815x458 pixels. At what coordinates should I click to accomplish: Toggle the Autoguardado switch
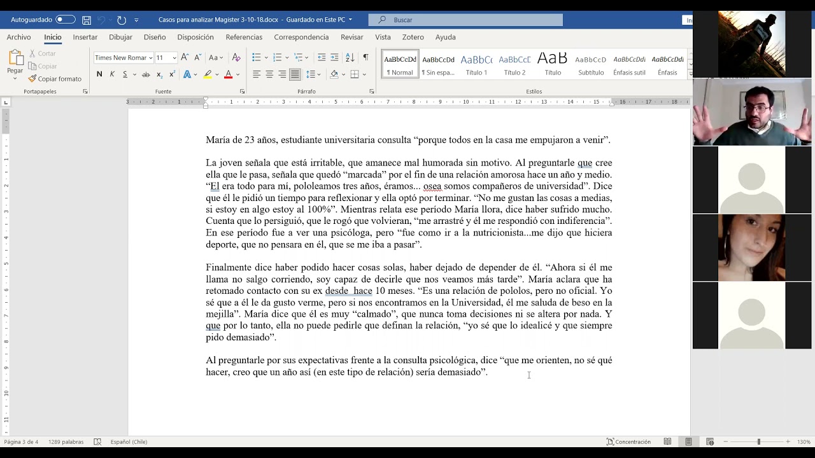tap(66, 20)
